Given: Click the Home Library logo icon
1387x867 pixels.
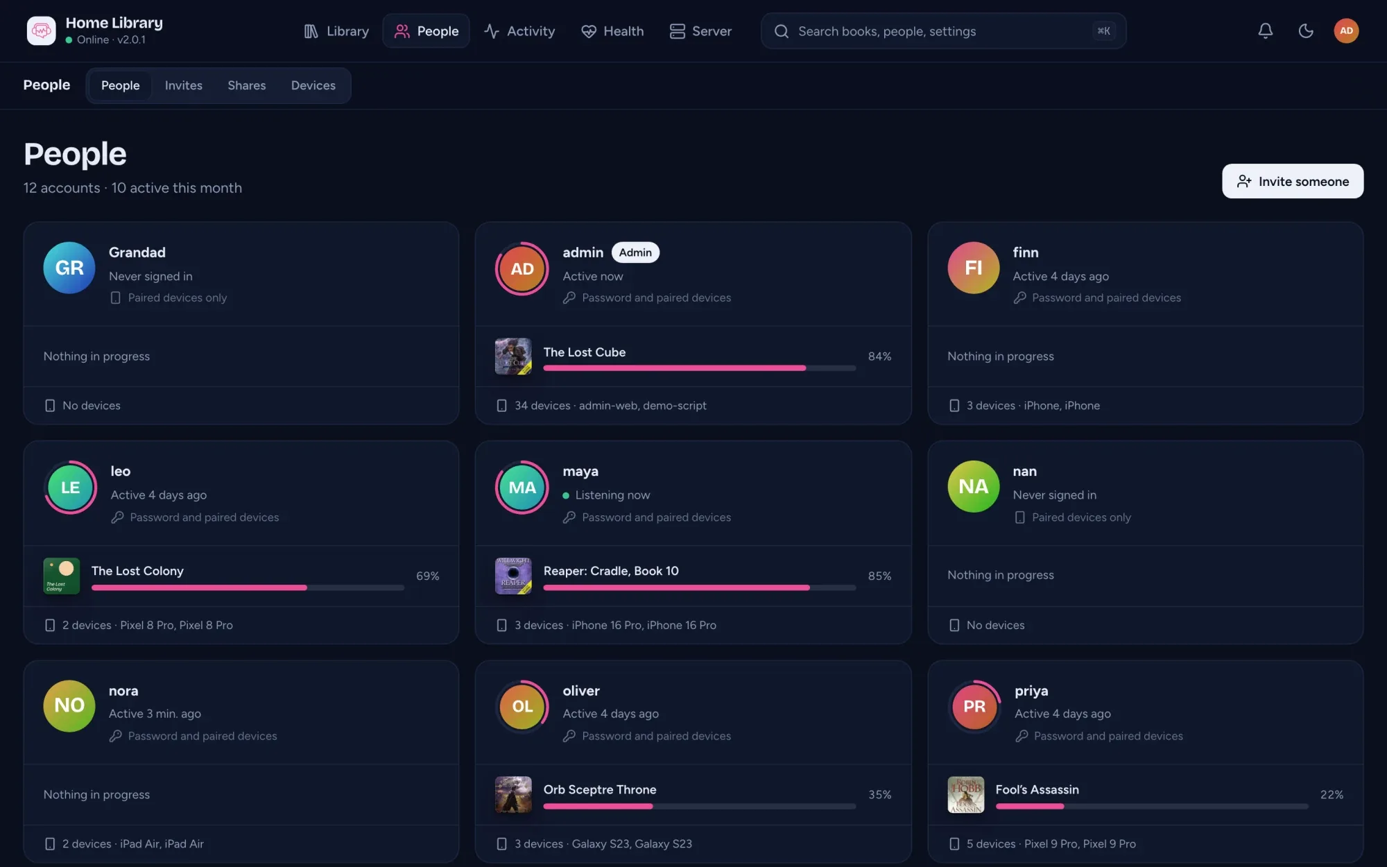Looking at the screenshot, I should [x=41, y=31].
